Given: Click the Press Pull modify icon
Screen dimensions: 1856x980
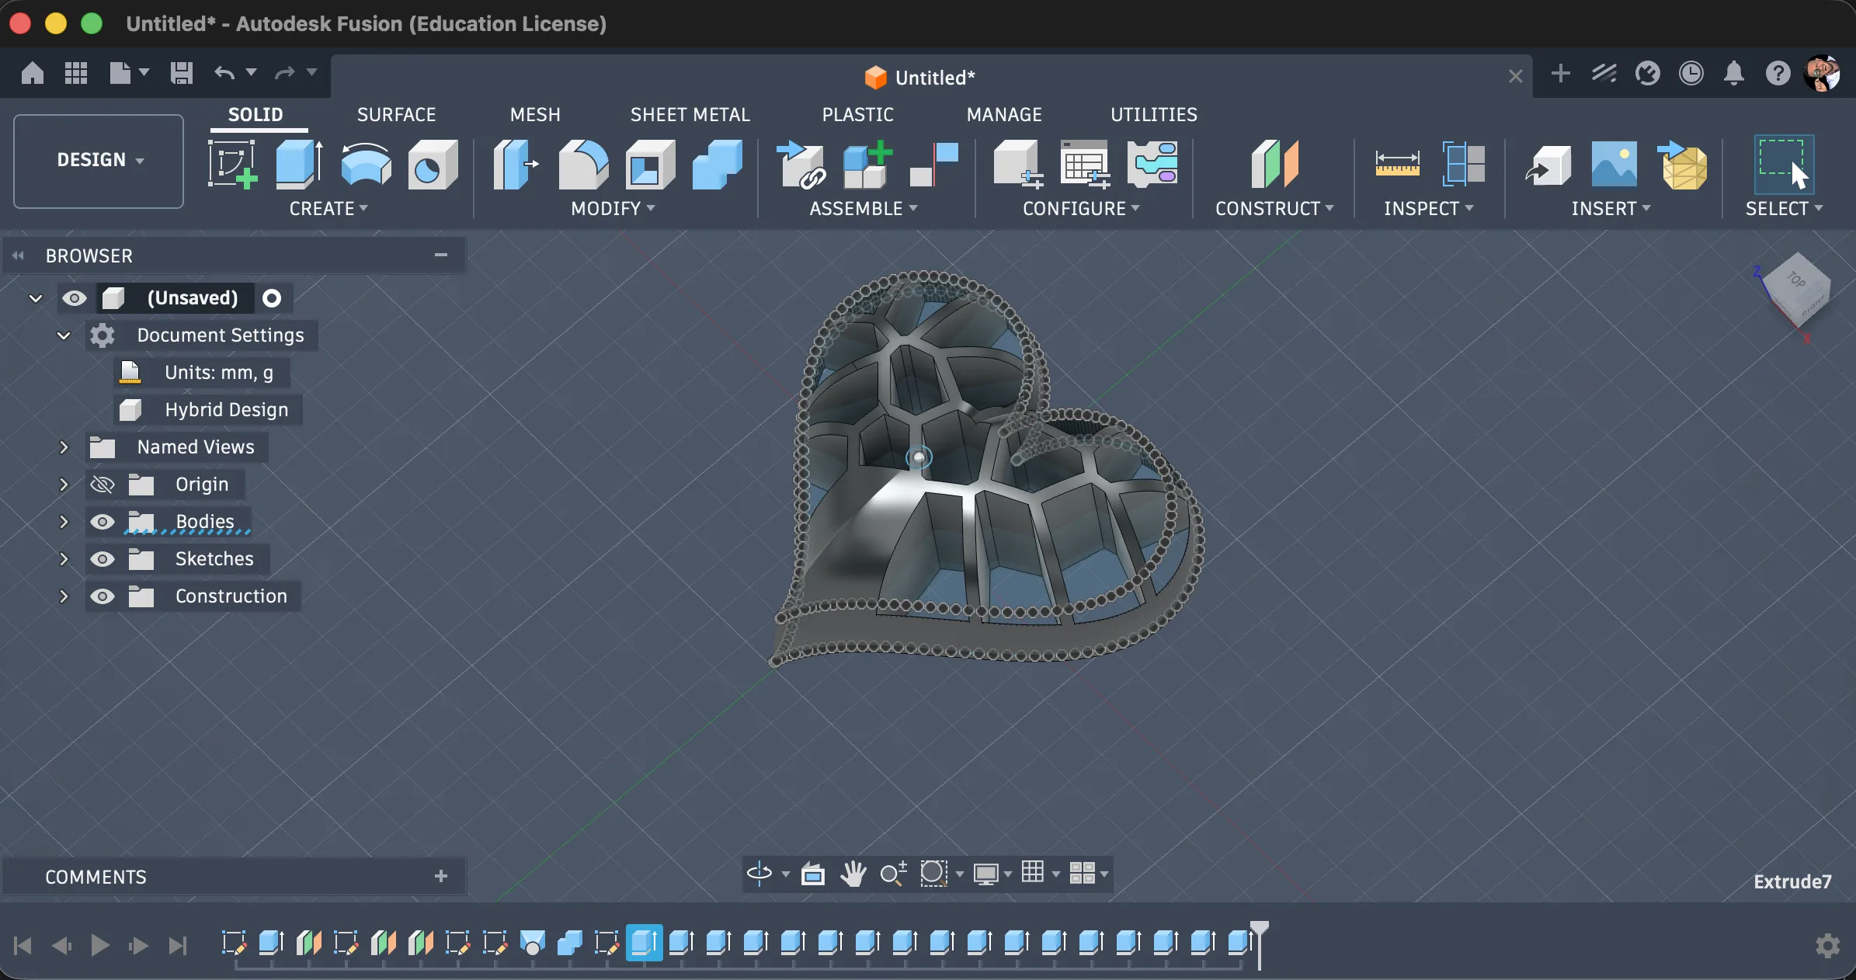Looking at the screenshot, I should 516,164.
